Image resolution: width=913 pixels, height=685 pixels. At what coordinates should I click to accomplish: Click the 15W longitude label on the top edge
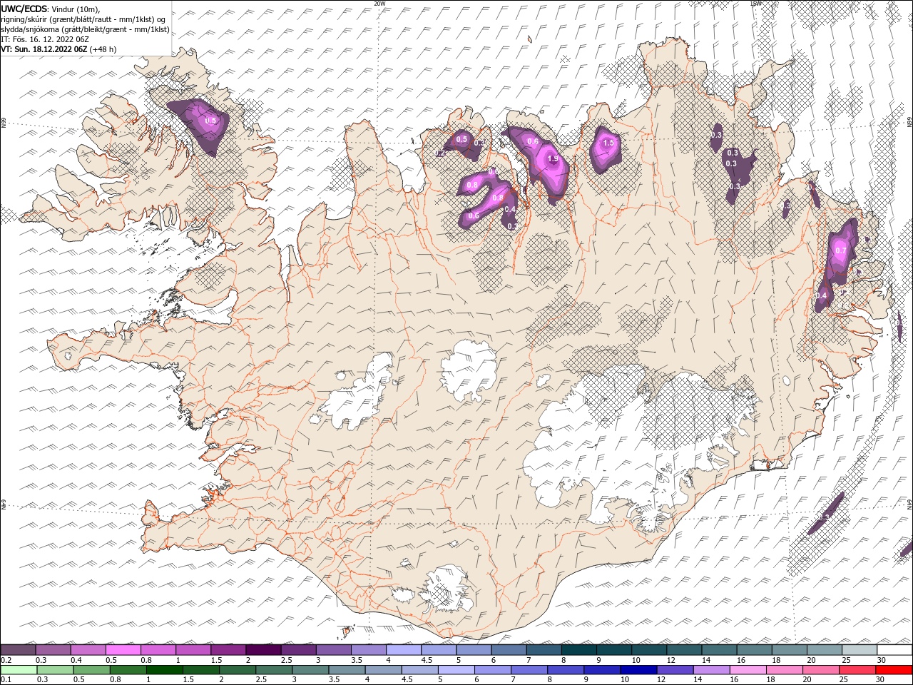[756, 3]
